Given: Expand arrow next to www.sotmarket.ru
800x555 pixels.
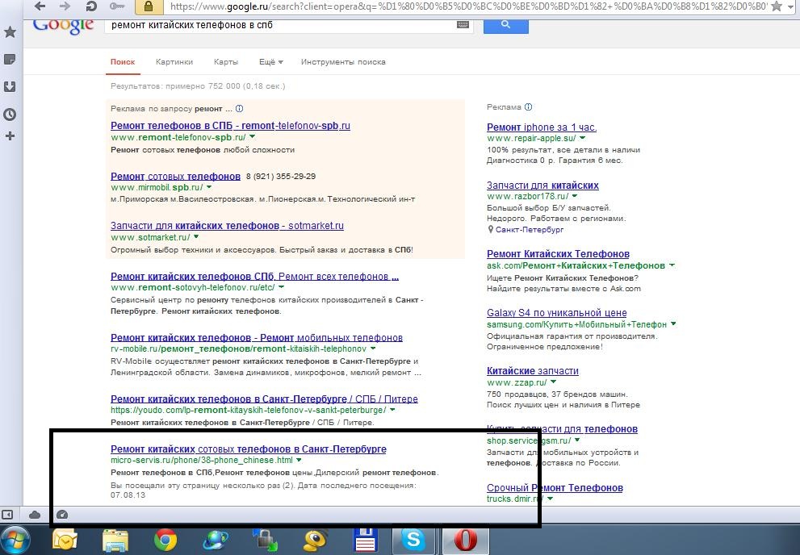Looking at the screenshot, I should coord(196,237).
